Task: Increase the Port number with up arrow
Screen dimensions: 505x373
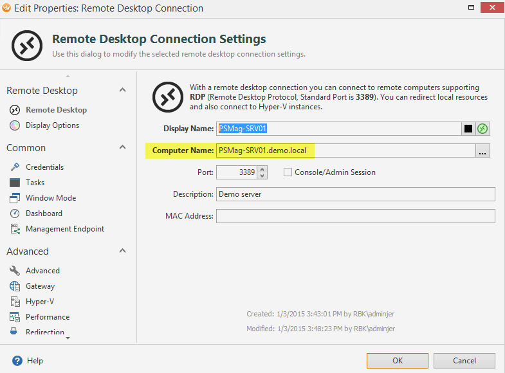Action: click(262, 169)
